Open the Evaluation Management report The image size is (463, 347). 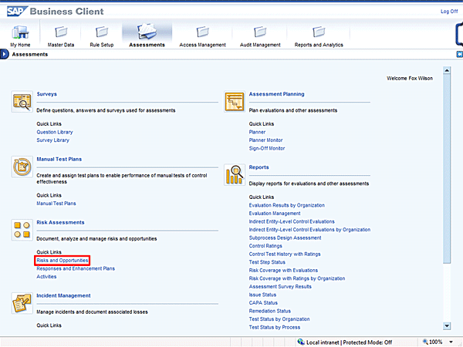click(x=275, y=214)
